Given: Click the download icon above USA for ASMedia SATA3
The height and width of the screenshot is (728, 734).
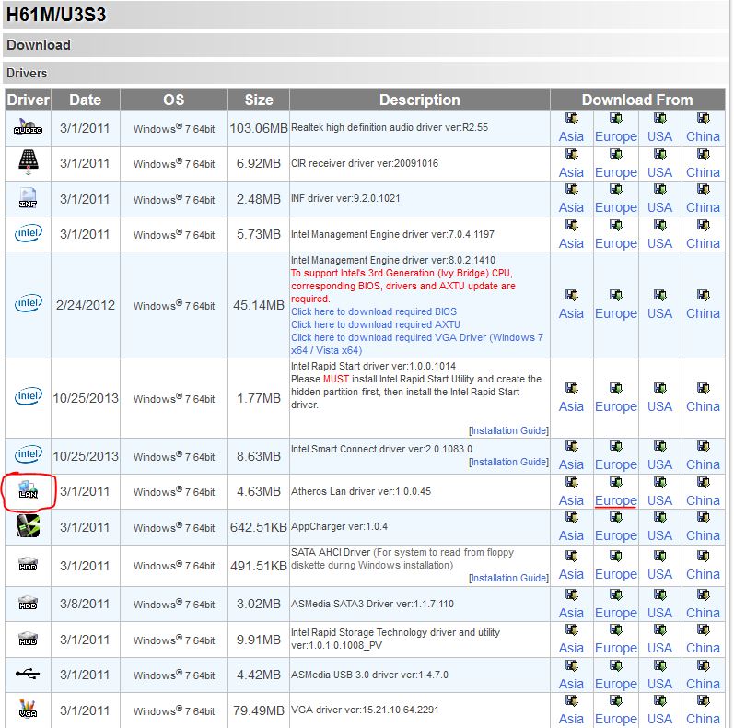Looking at the screenshot, I should 659,594.
